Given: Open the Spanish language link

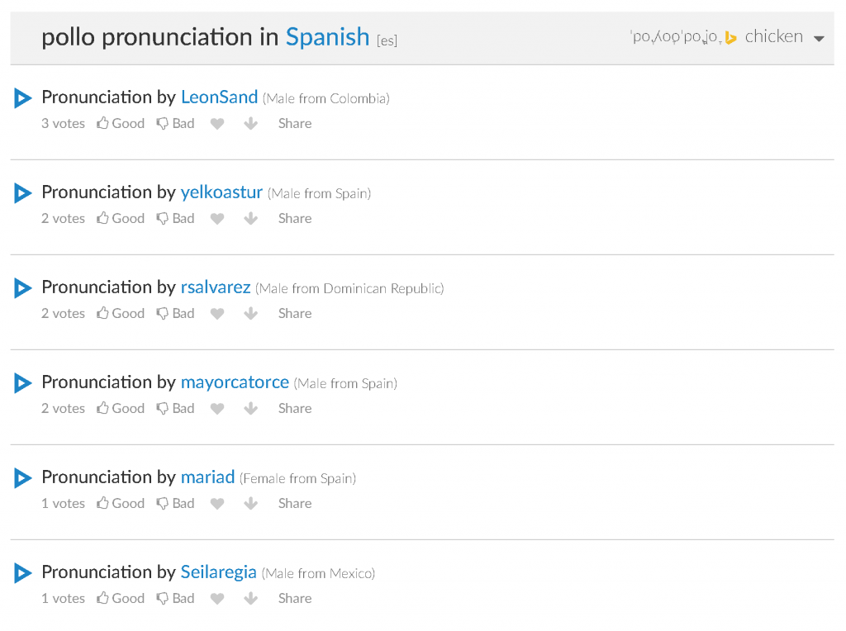Looking at the screenshot, I should [x=327, y=37].
